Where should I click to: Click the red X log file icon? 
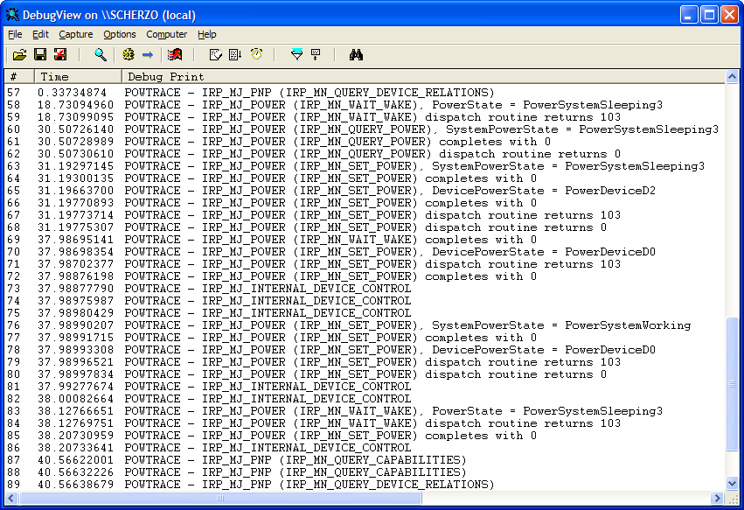tap(59, 55)
